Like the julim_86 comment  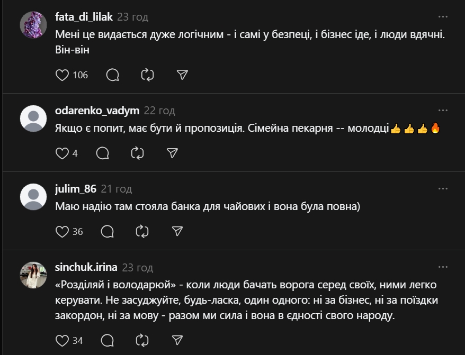pyautogui.click(x=62, y=231)
